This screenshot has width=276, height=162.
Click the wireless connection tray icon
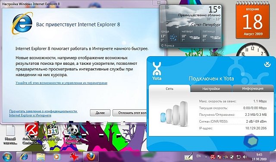[226, 157]
